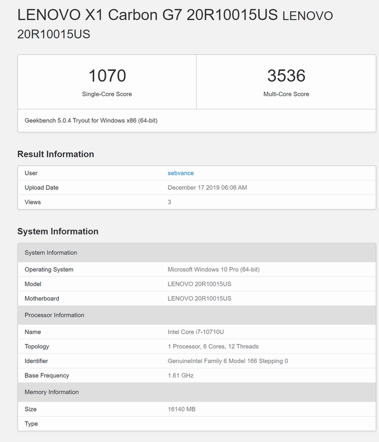Viewport: 379px width, 442px height.
Task: Click the Views count value 3
Action: coord(169,202)
